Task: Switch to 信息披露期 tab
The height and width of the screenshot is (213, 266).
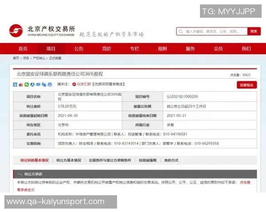Action: click(148, 160)
